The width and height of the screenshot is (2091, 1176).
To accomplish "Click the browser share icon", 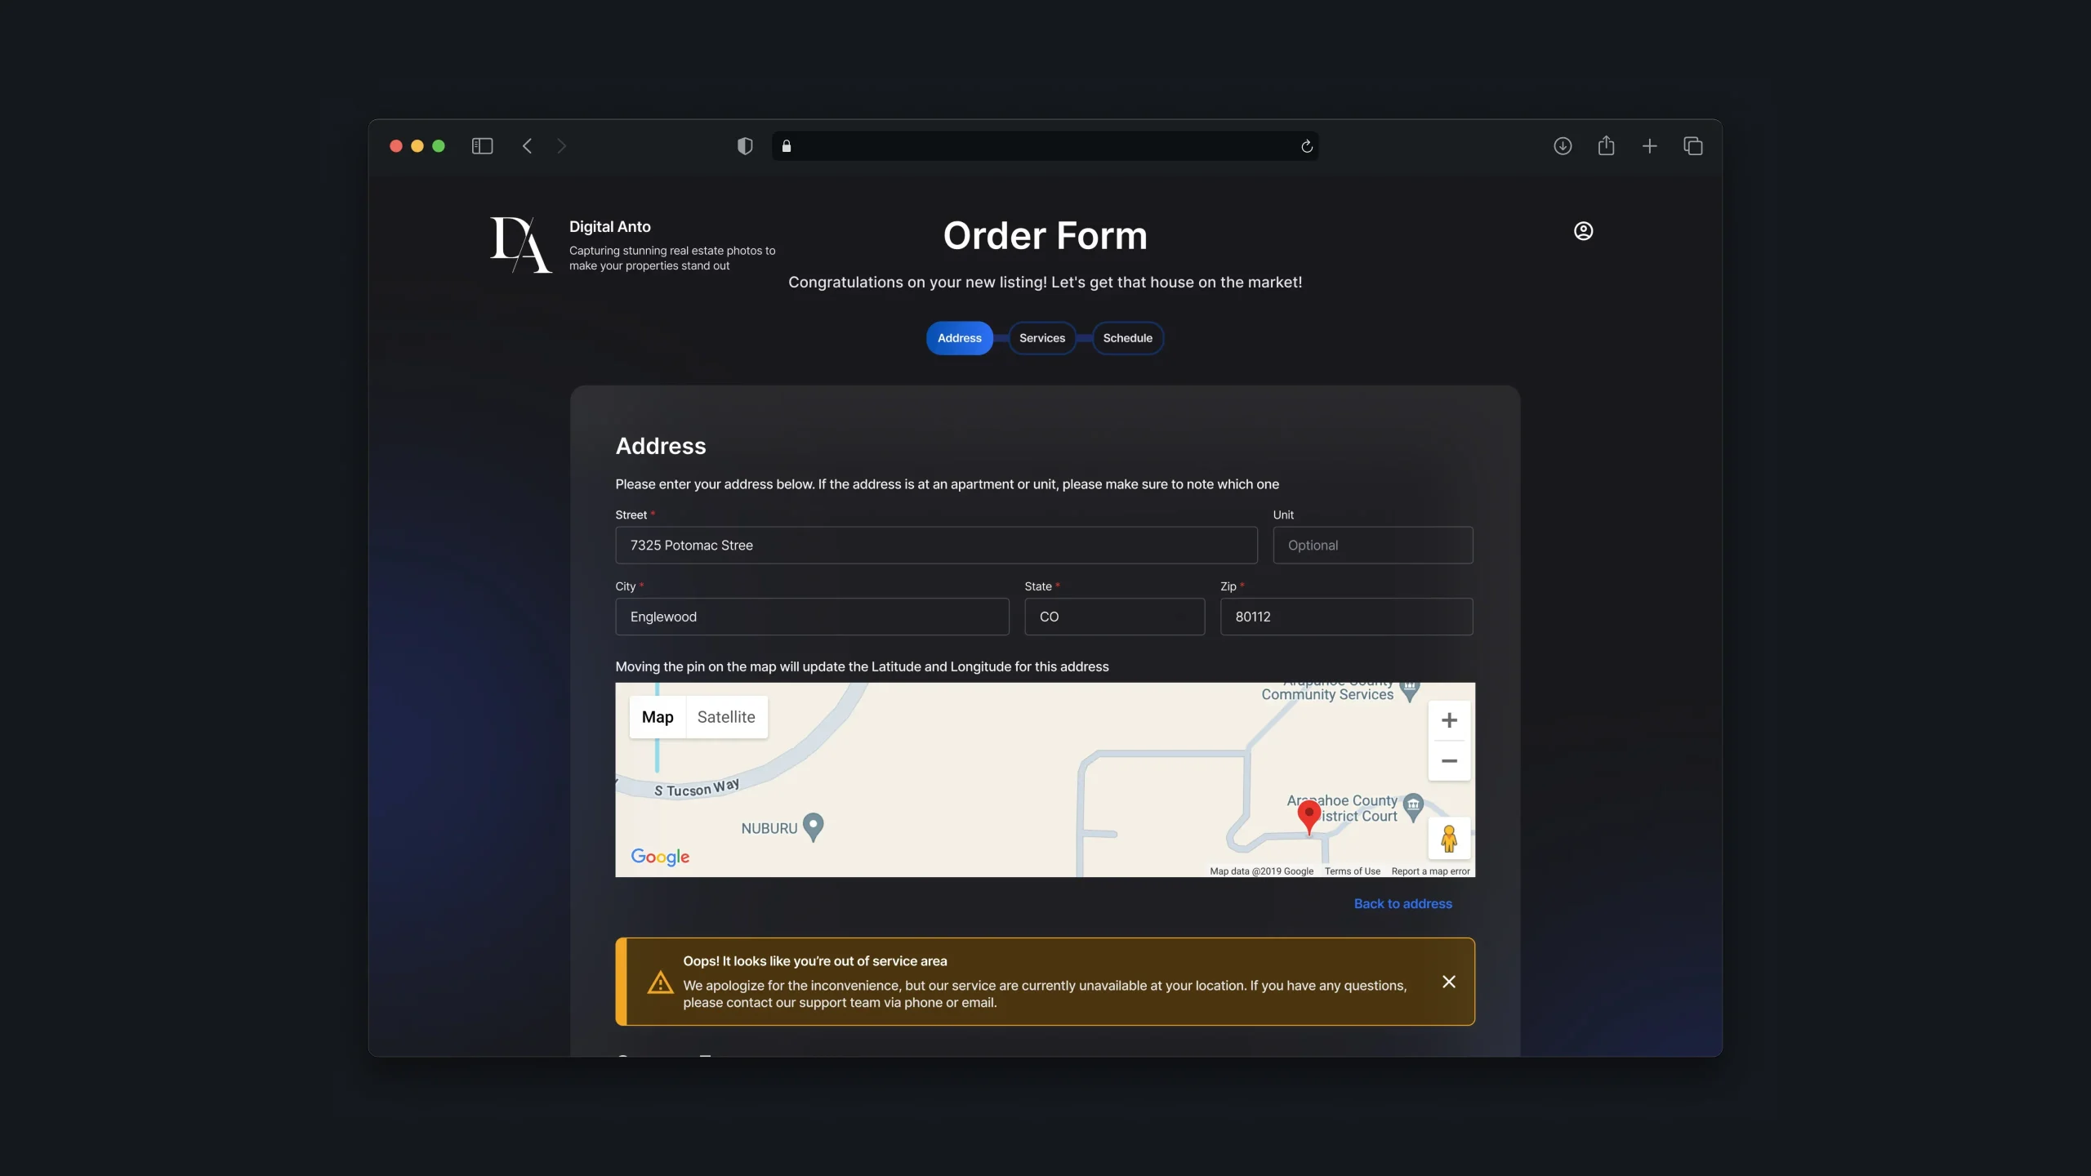I will tap(1606, 145).
